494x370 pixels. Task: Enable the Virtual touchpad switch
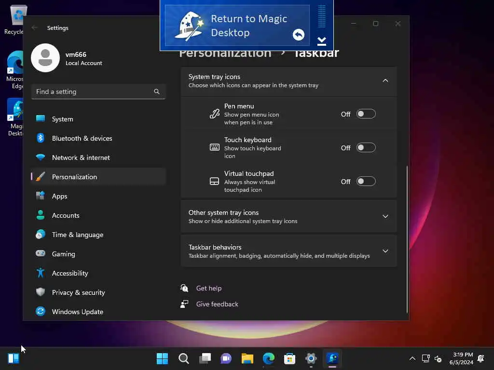click(366, 181)
